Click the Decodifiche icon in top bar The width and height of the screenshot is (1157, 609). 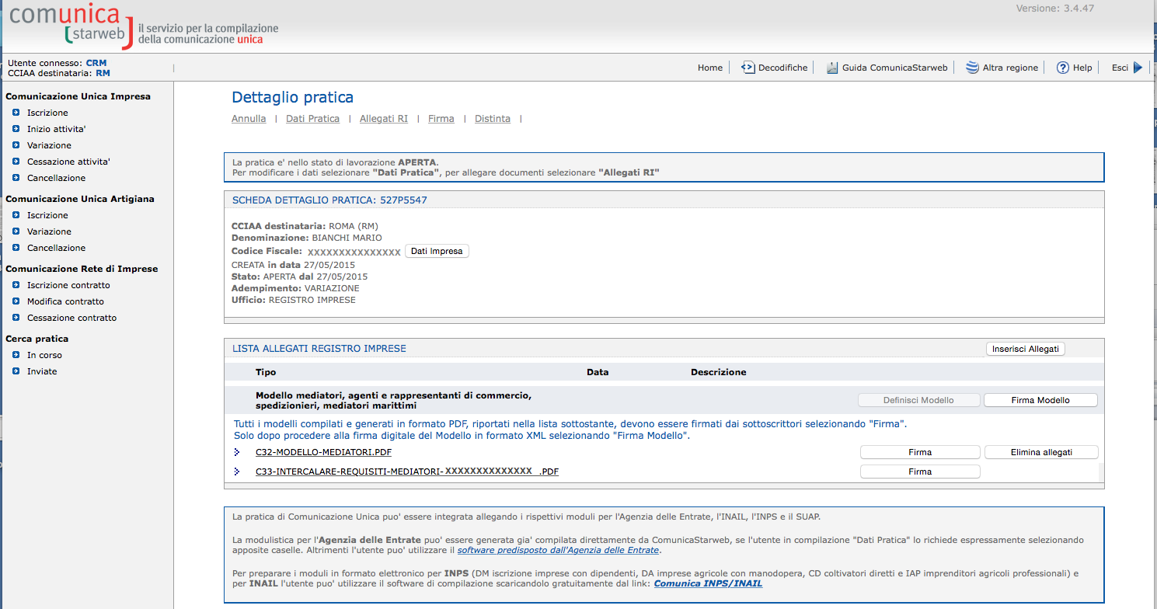tap(748, 68)
